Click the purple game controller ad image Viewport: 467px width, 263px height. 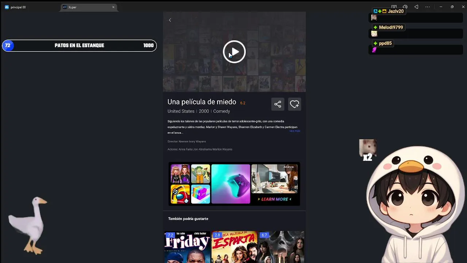[231, 184]
